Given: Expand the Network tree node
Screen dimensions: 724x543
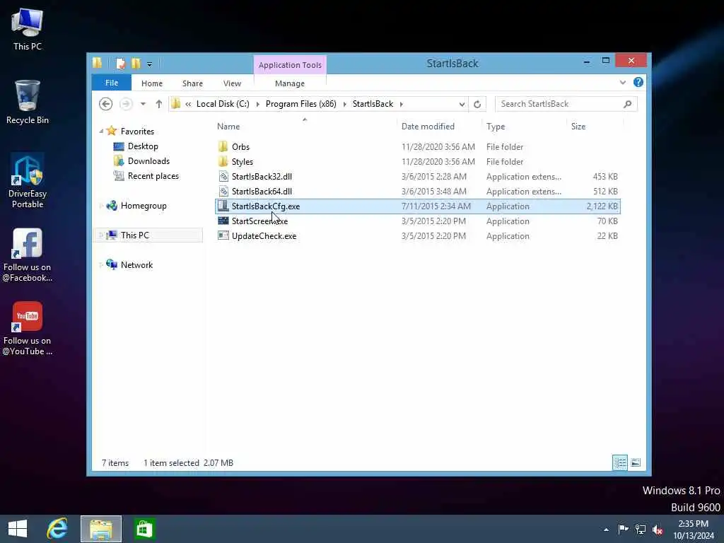Looking at the screenshot, I should (101, 265).
